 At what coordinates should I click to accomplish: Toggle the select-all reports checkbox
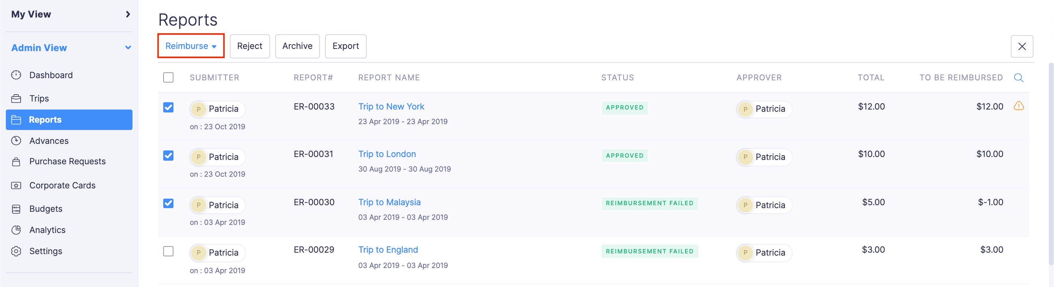coord(168,77)
